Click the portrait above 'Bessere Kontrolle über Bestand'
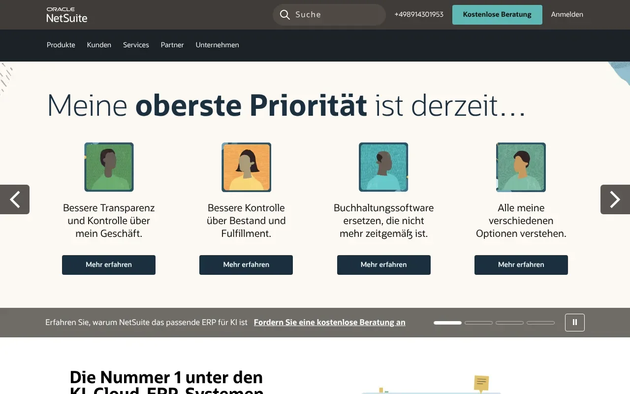The width and height of the screenshot is (630, 394). tap(246, 167)
